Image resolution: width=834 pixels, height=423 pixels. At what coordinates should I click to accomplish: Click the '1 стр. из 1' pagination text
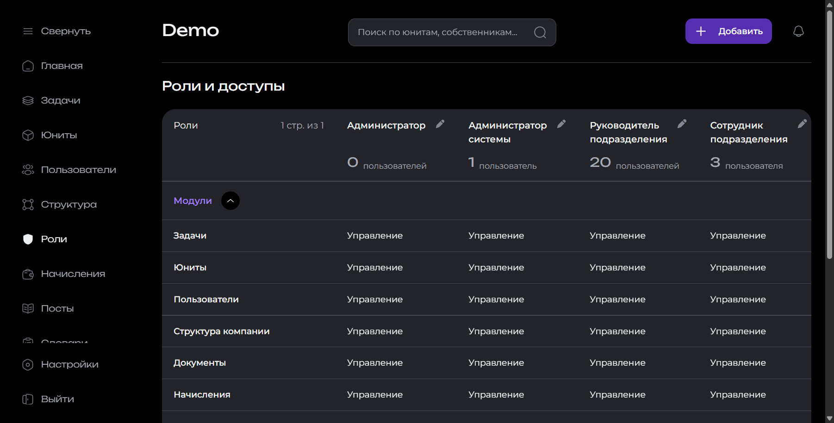302,125
